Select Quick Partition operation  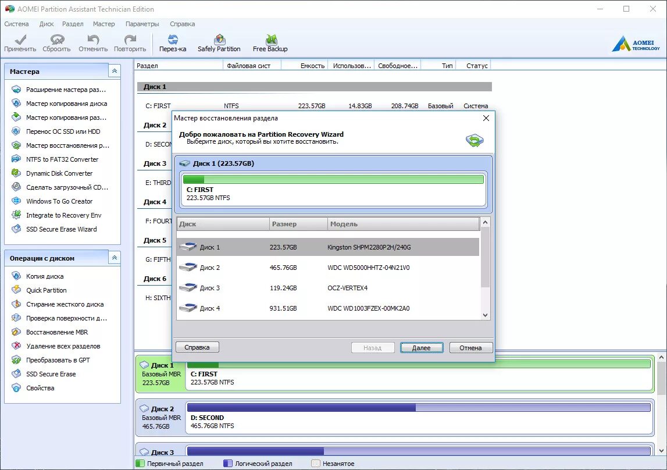coord(39,290)
